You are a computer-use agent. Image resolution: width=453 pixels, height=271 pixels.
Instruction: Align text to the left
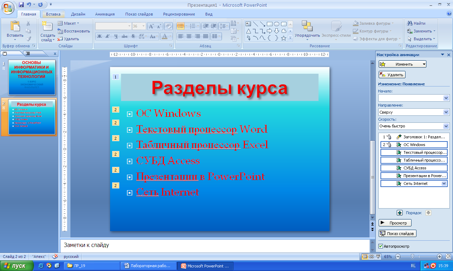coord(181,36)
